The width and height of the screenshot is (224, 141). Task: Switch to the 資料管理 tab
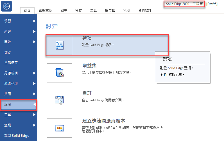[145, 11]
